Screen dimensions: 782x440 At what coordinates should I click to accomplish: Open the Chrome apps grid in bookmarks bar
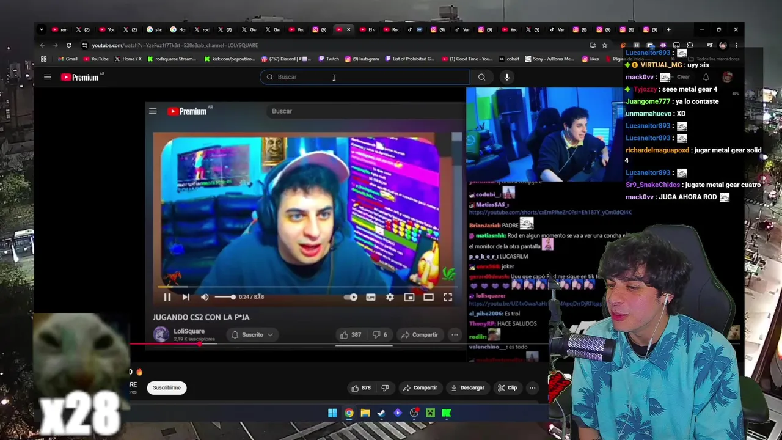tap(43, 59)
